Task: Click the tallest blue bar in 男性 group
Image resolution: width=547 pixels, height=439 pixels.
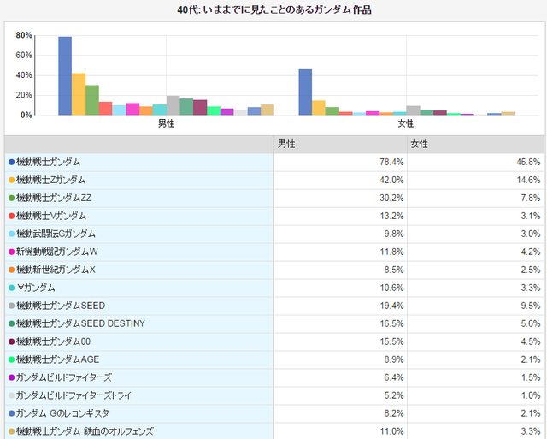Action: click(65, 75)
